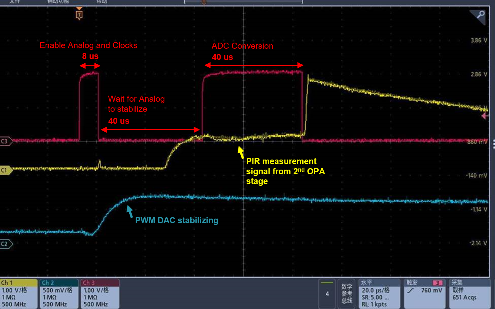Open the 触发 trigger settings badge
This screenshot has width=495, height=309.
click(424, 293)
